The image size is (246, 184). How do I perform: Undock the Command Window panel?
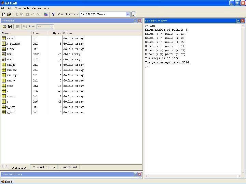[238, 21]
